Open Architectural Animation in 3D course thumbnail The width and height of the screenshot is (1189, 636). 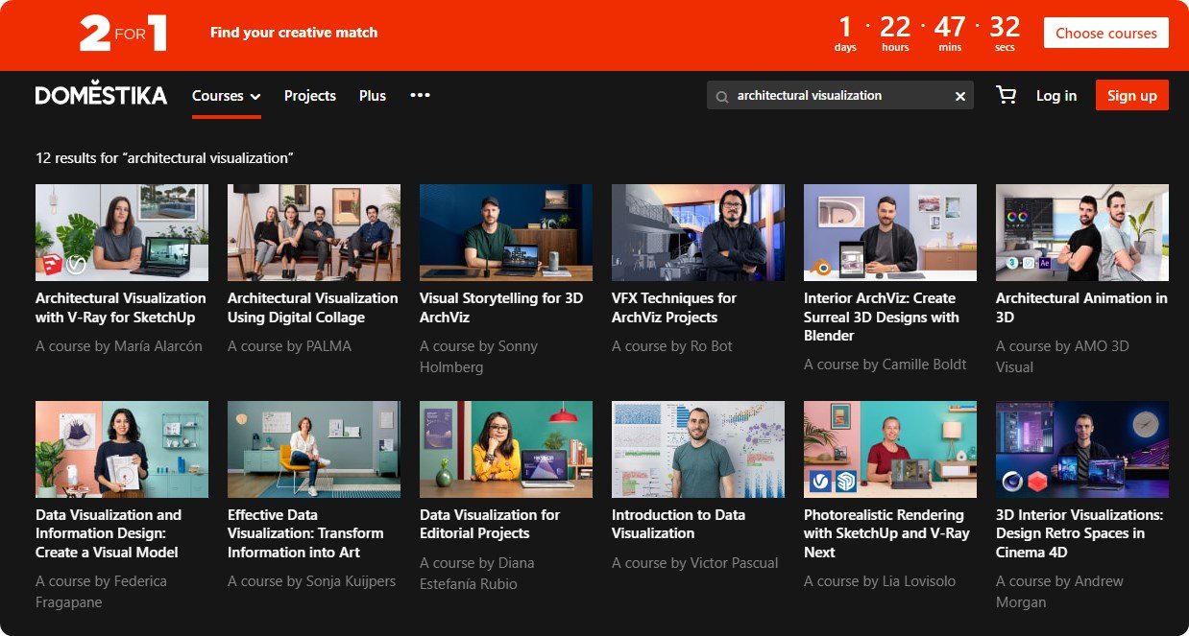coord(1082,232)
